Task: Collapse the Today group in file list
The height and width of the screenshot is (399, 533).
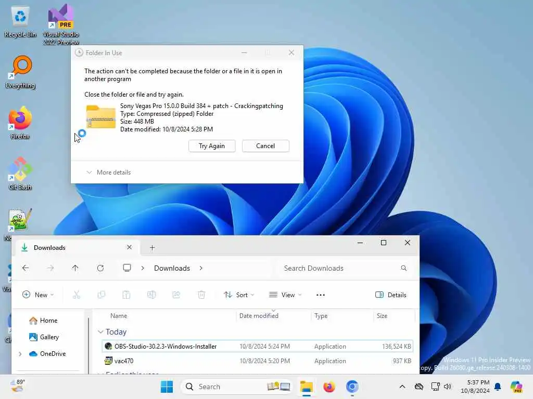Action: 100,332
